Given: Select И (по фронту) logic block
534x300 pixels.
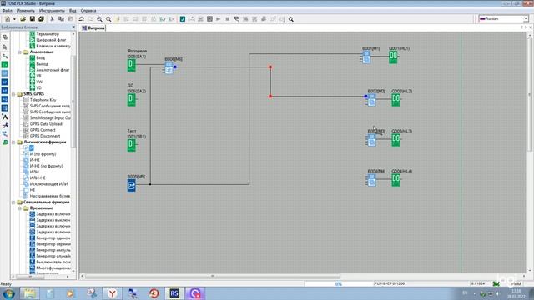Looking at the screenshot, I should 43,153.
